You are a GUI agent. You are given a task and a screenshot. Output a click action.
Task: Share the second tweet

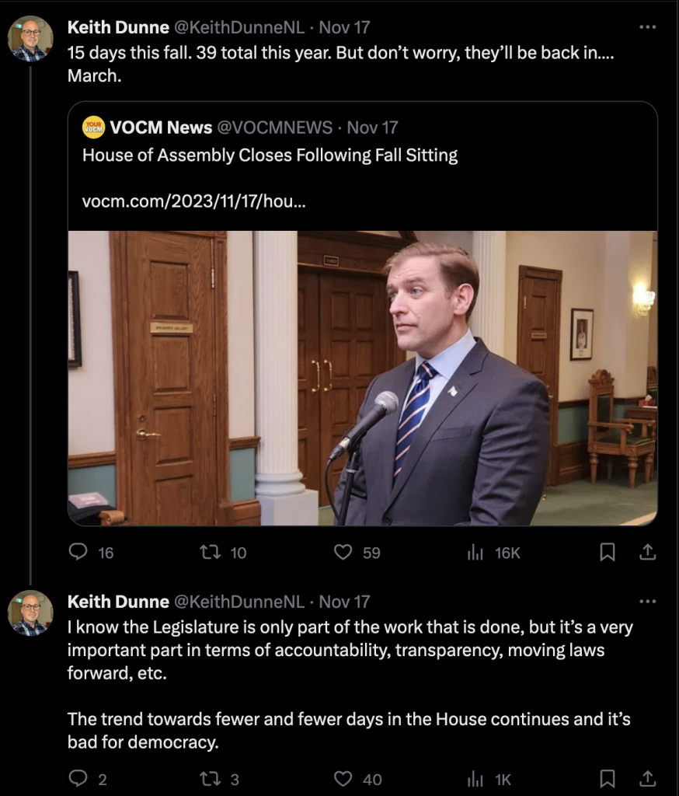[x=647, y=778]
